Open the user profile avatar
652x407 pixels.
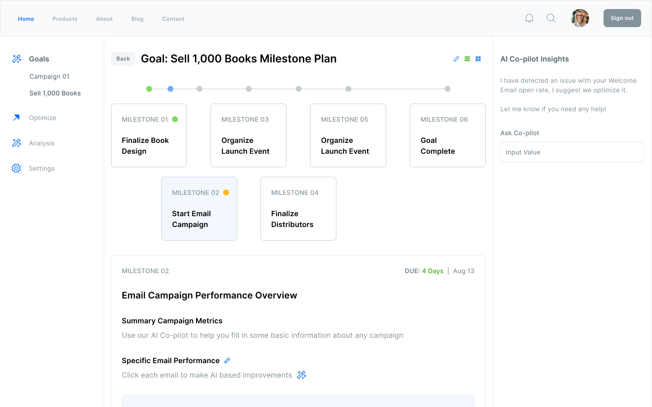(x=580, y=18)
